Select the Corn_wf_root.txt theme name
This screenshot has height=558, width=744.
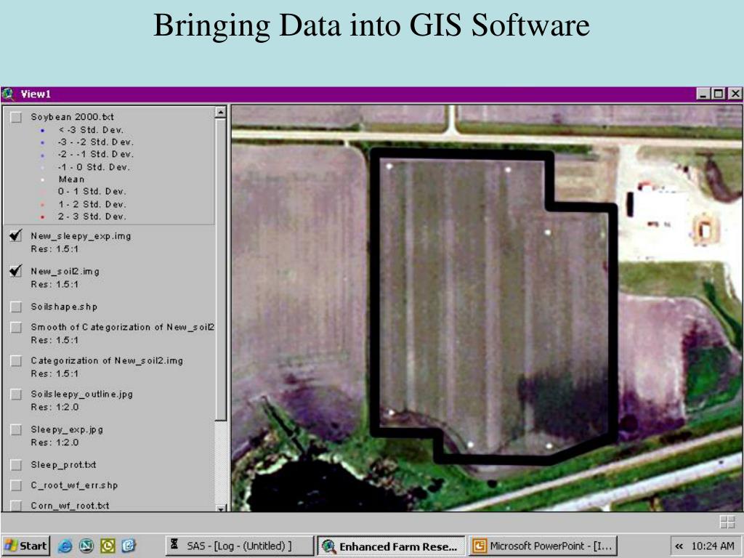click(x=70, y=506)
